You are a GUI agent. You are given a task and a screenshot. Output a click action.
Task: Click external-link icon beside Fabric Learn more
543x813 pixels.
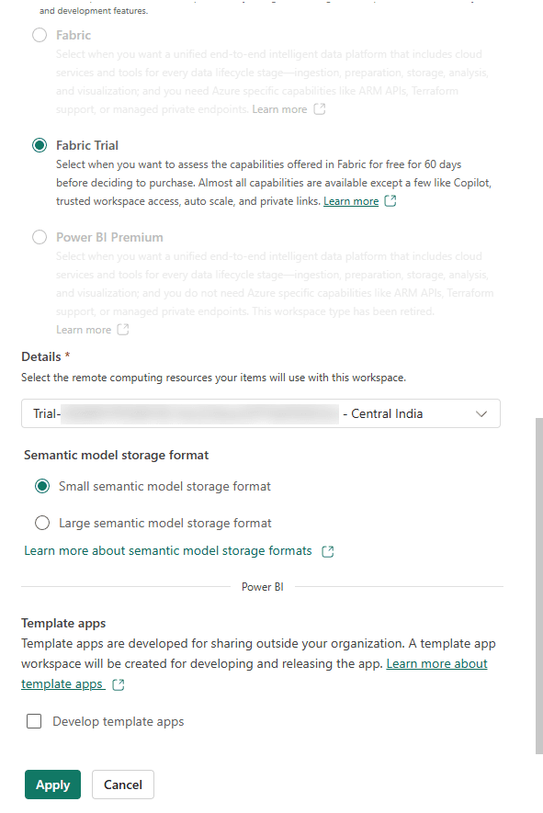coord(320,109)
